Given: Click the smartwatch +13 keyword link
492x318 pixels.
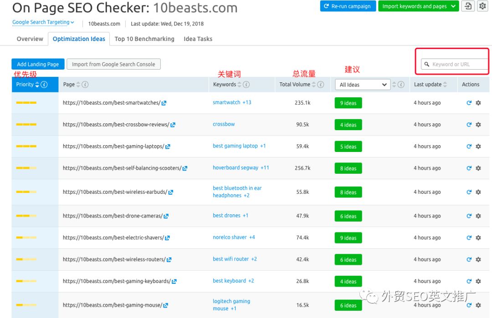Looking at the screenshot, I should (232, 102).
